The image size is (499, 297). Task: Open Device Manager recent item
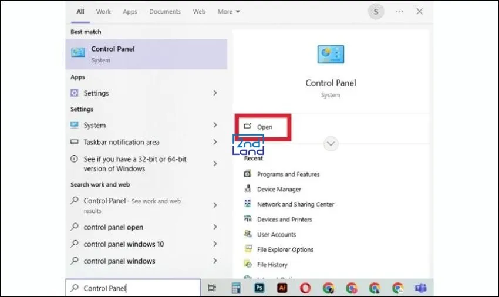pyautogui.click(x=279, y=190)
